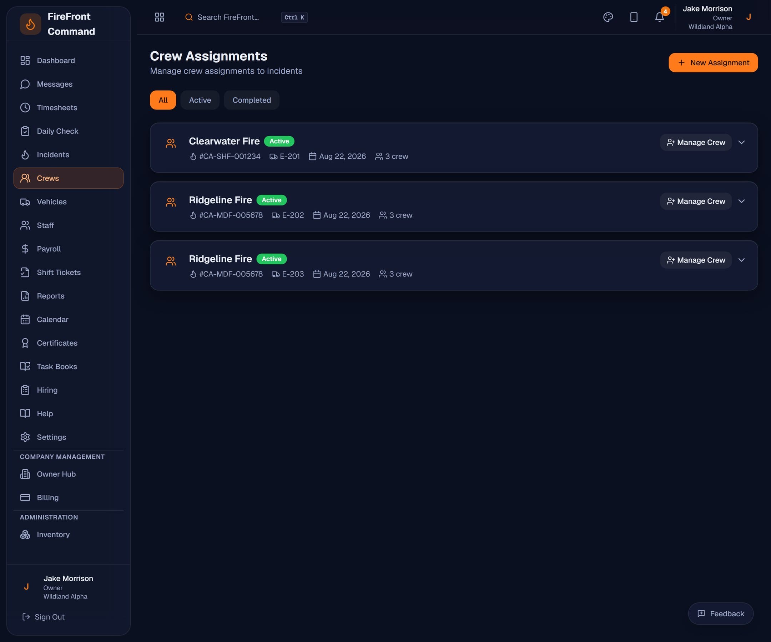This screenshot has height=642, width=771.
Task: Open the theme palette icon
Action: [608, 17]
